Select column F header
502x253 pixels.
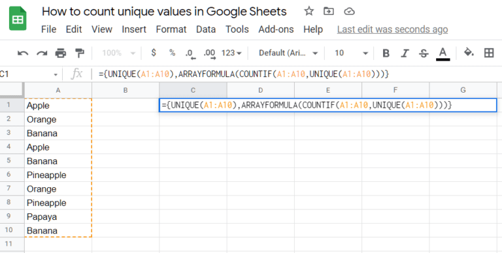(x=395, y=91)
